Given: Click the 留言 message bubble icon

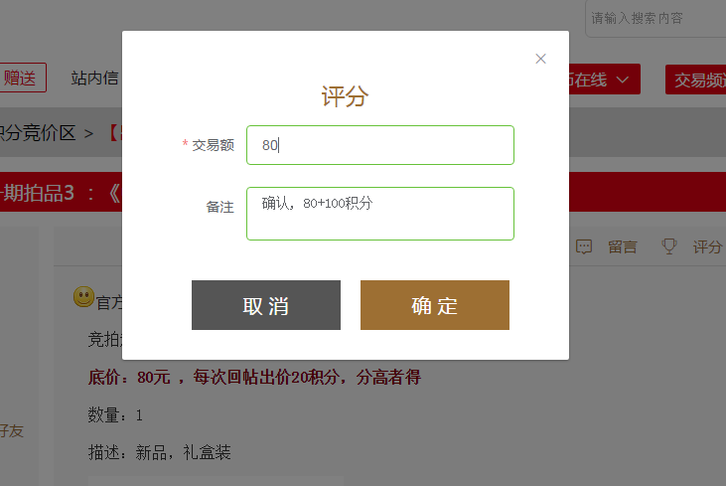Looking at the screenshot, I should coord(584,246).
